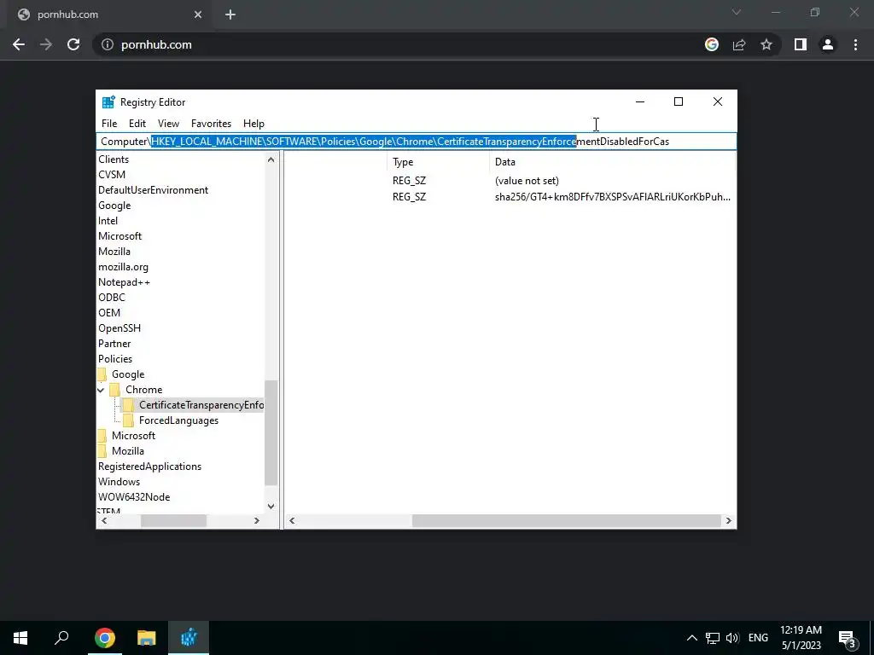Select the WOW6432Node registry key
This screenshot has width=874, height=655.
tap(134, 497)
